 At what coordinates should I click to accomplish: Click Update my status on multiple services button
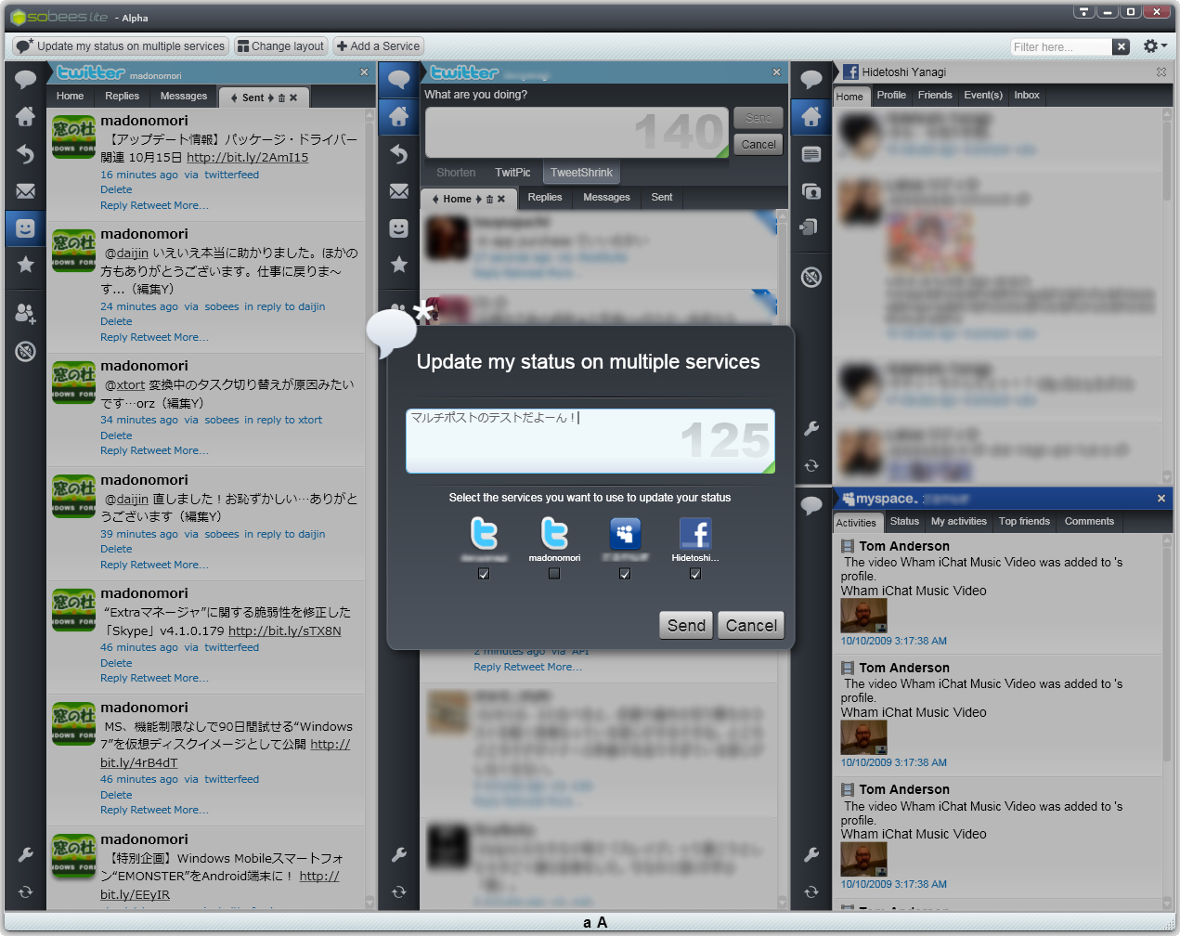click(x=121, y=45)
